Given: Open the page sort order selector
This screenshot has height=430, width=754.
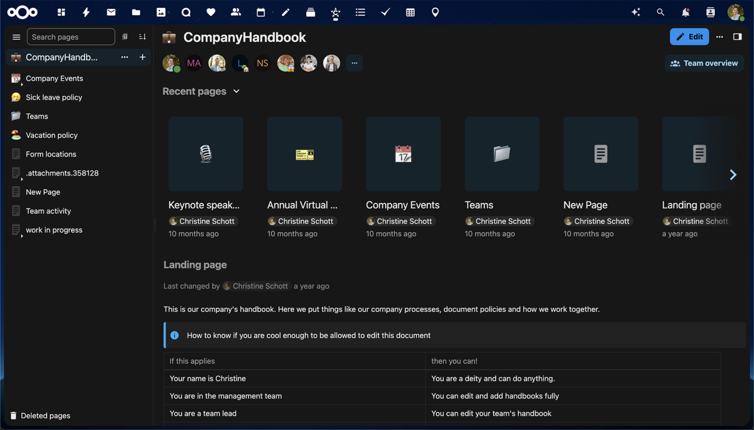Looking at the screenshot, I should click(x=142, y=36).
